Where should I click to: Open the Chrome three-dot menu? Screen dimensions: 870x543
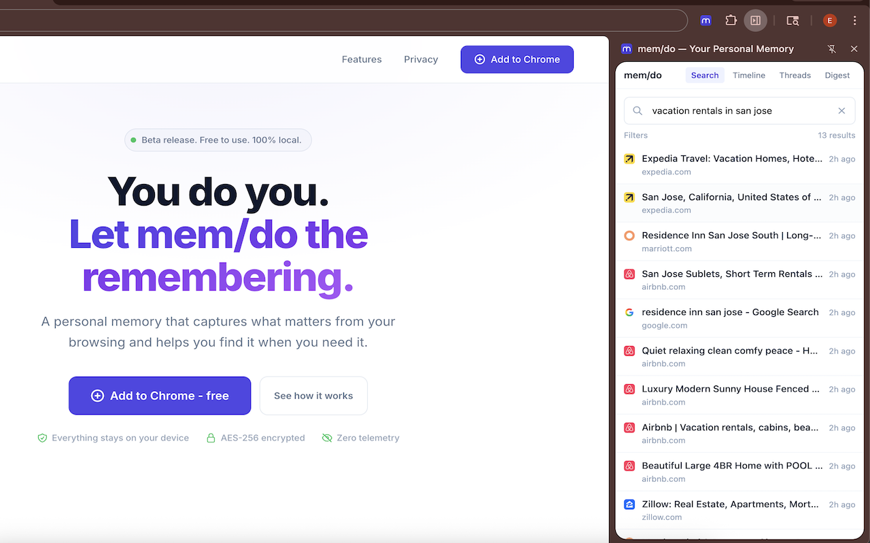[855, 20]
